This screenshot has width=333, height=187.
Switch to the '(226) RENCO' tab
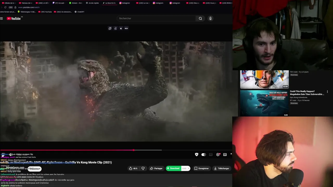pos(226,3)
